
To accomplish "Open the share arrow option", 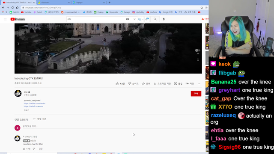I will pos(146,84).
